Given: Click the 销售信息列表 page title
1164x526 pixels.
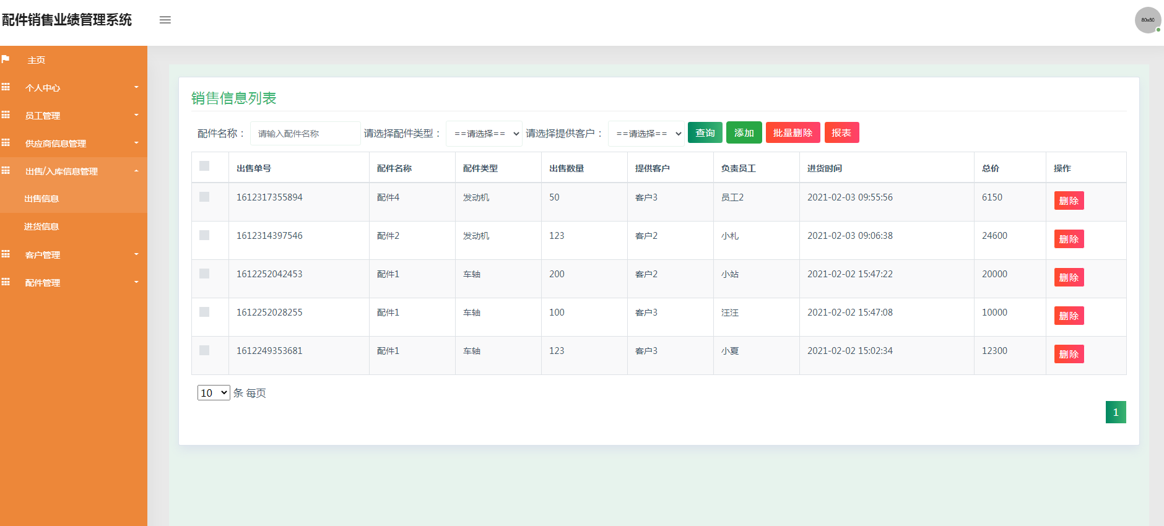Looking at the screenshot, I should [234, 98].
